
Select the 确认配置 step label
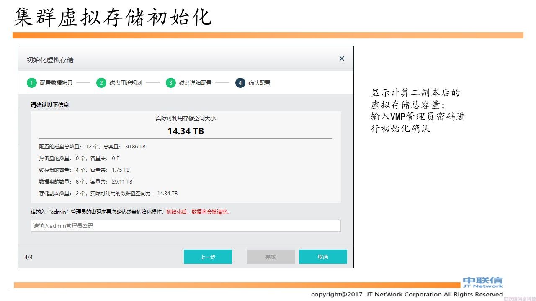(x=259, y=83)
